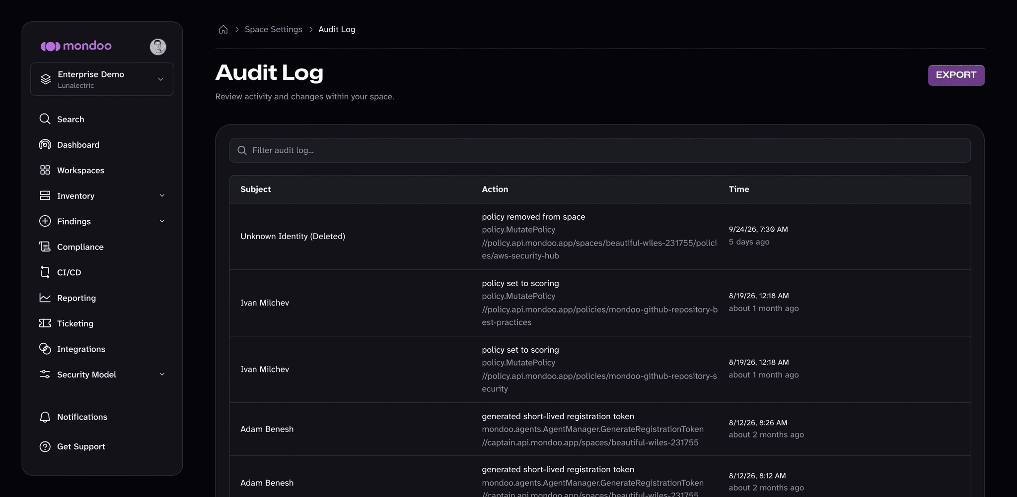The width and height of the screenshot is (1017, 497).
Task: Click the Action column header
Action: pos(495,189)
